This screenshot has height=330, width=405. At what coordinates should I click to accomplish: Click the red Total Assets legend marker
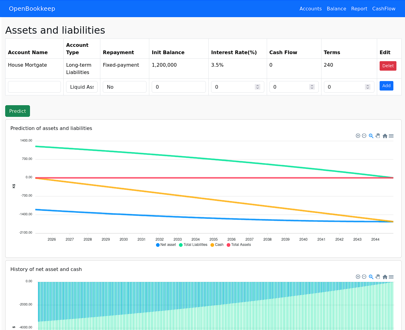[x=229, y=245]
